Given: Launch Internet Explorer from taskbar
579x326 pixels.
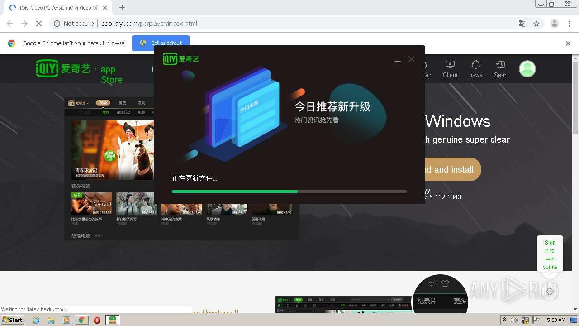Looking at the screenshot, I should click(36, 320).
